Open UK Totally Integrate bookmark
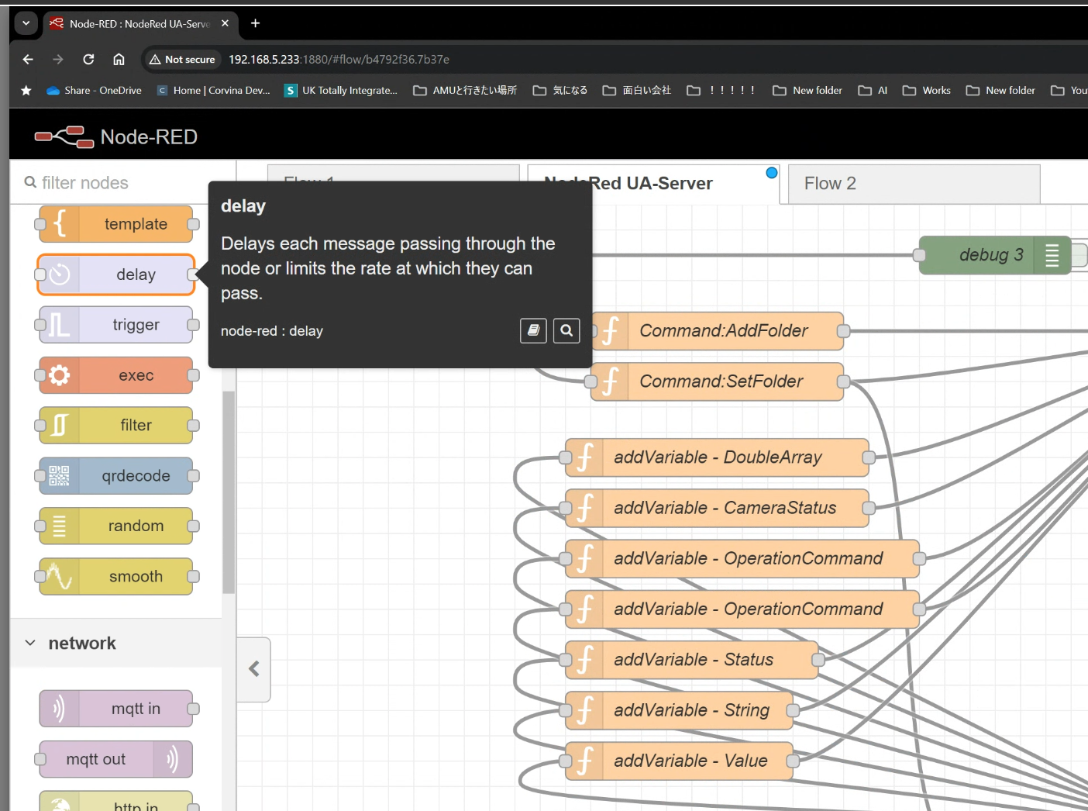The width and height of the screenshot is (1088, 811). click(x=341, y=91)
